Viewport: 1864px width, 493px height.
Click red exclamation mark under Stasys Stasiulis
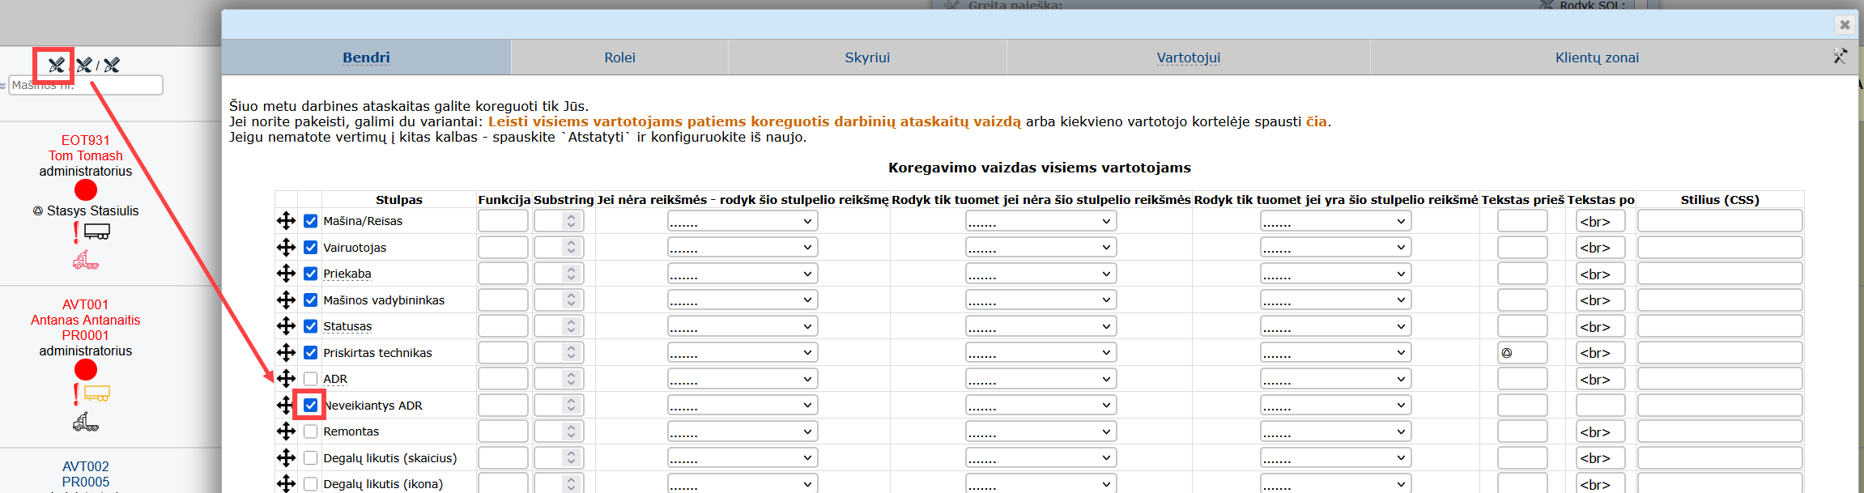[76, 232]
